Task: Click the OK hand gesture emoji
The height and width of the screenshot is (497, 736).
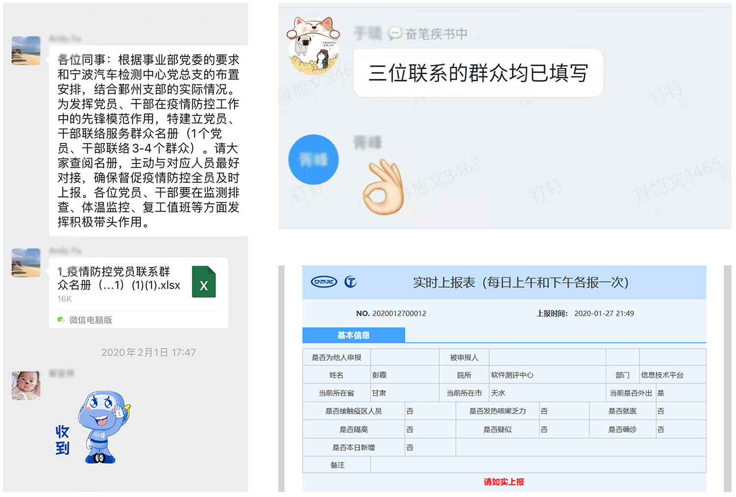Action: pyautogui.click(x=384, y=187)
